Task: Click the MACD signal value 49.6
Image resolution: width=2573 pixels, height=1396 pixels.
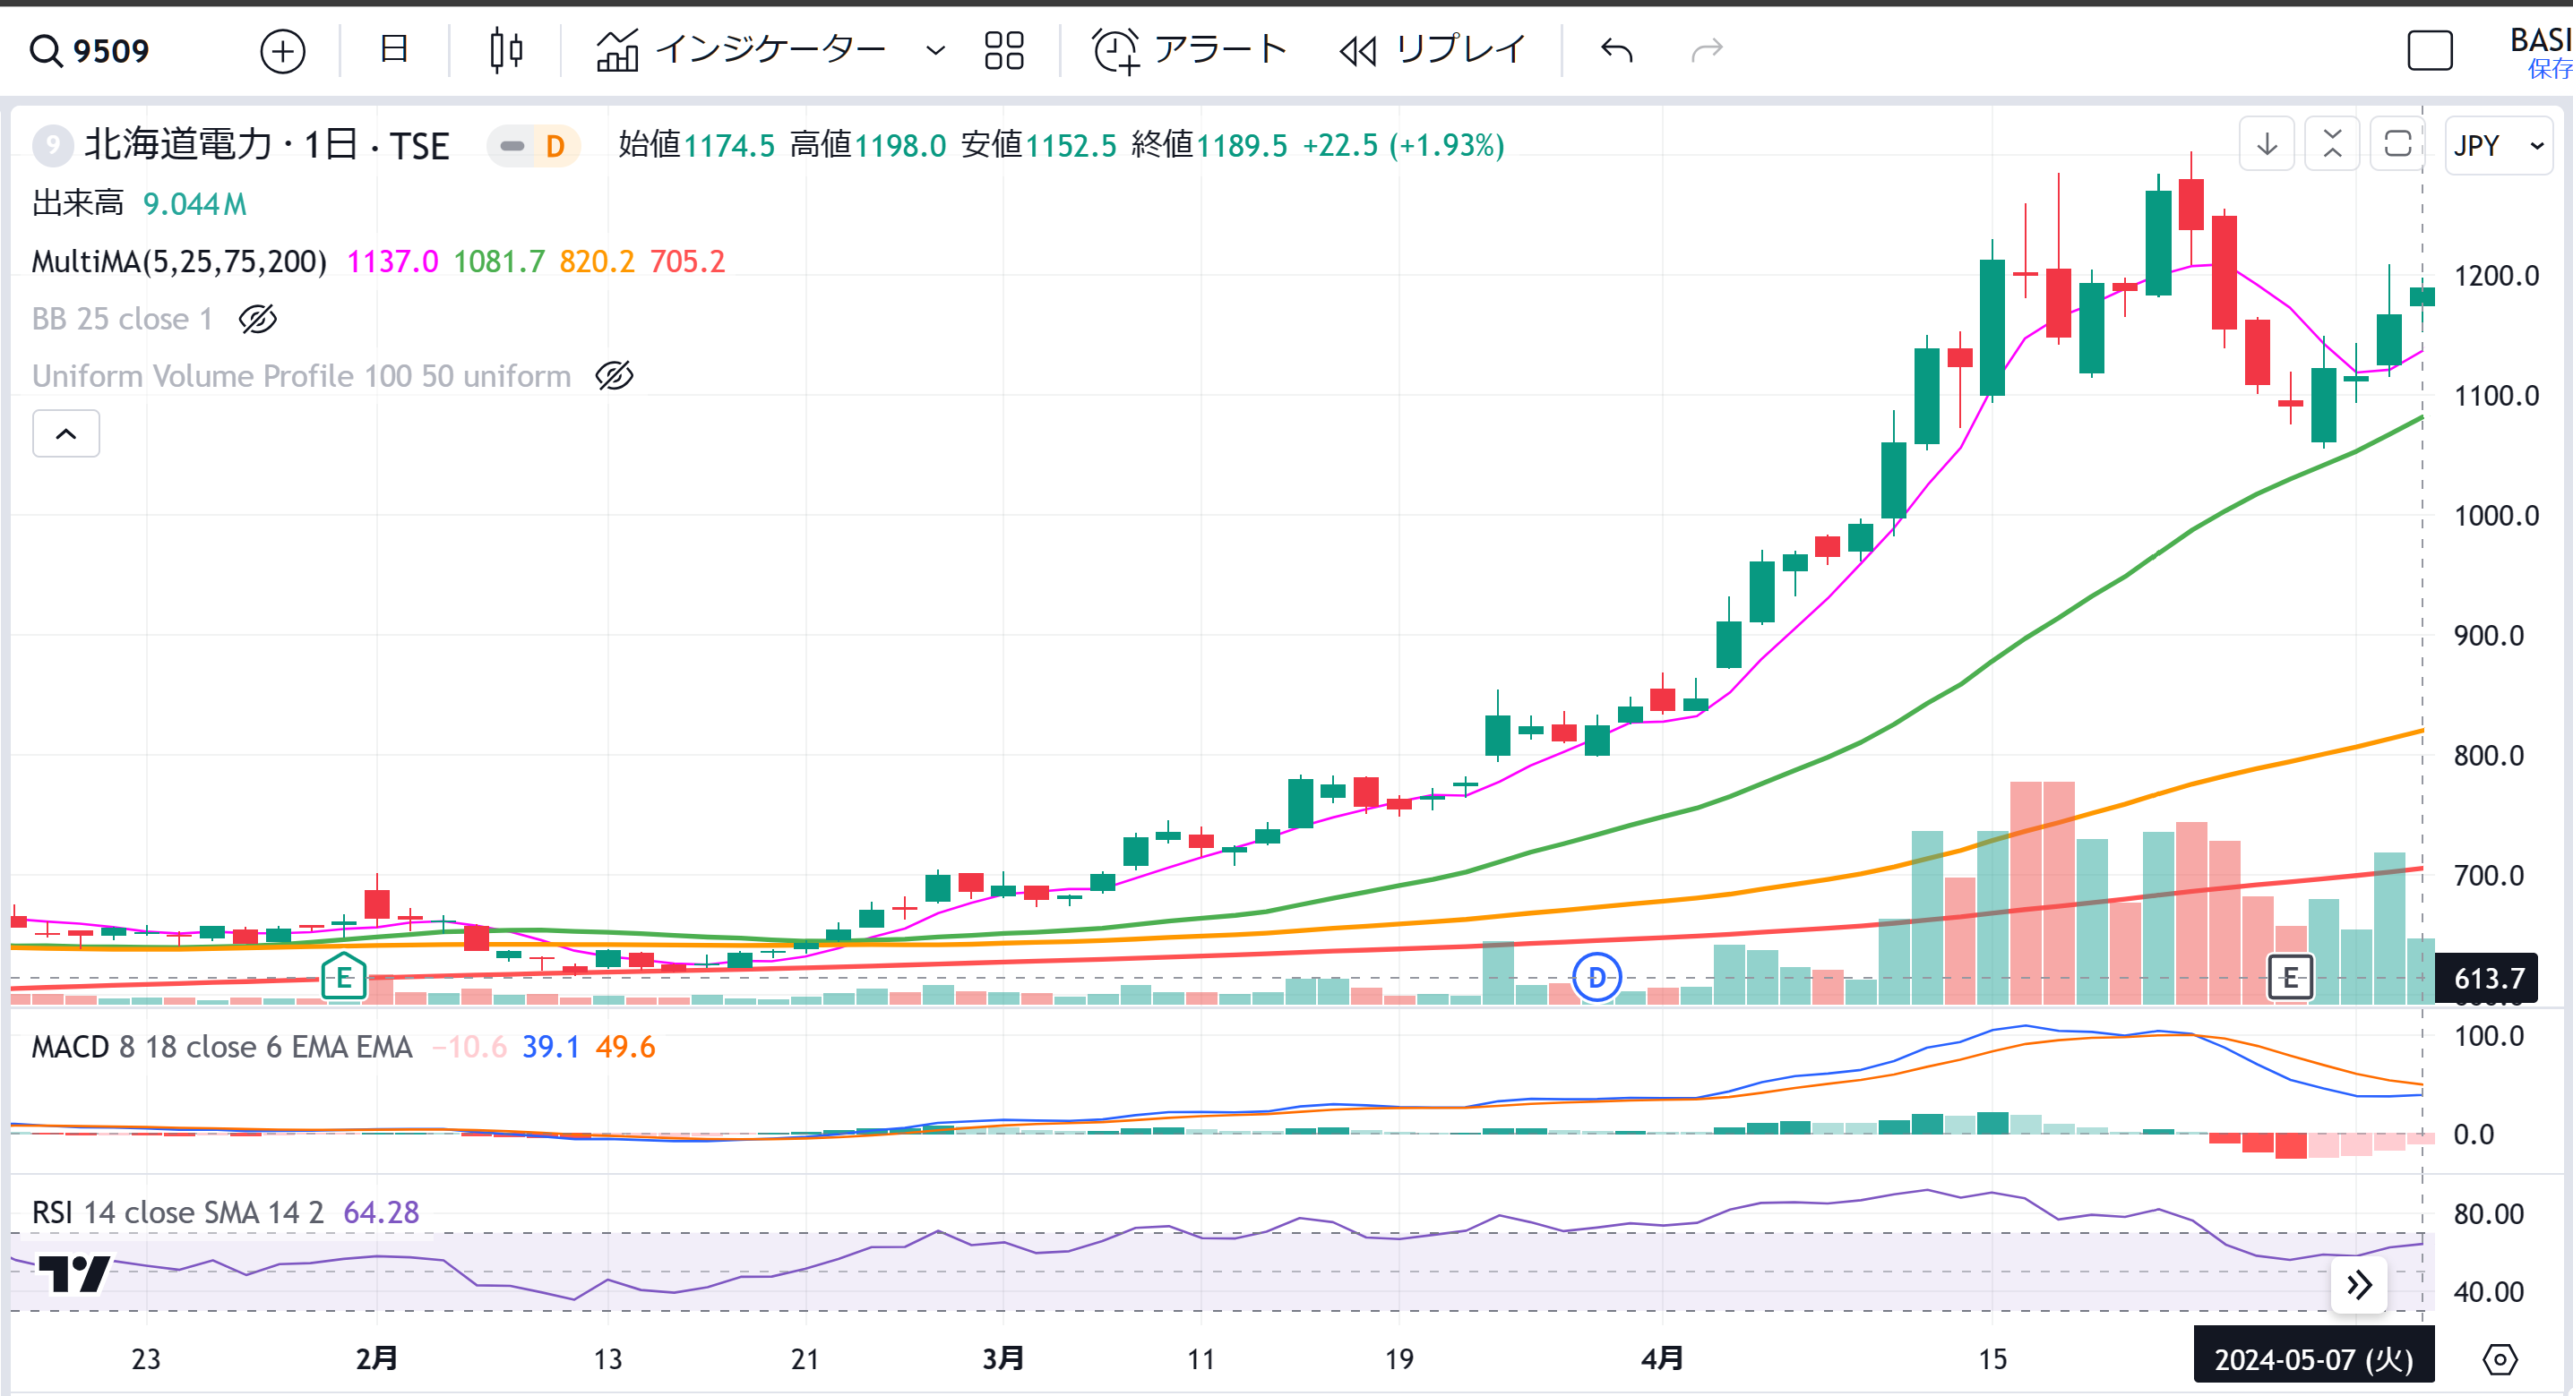Action: click(x=625, y=1047)
